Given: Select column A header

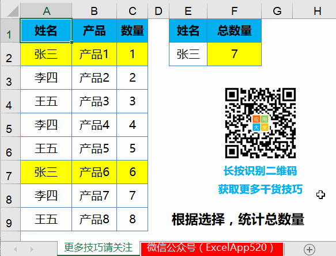Looking at the screenshot, I should [46, 11].
